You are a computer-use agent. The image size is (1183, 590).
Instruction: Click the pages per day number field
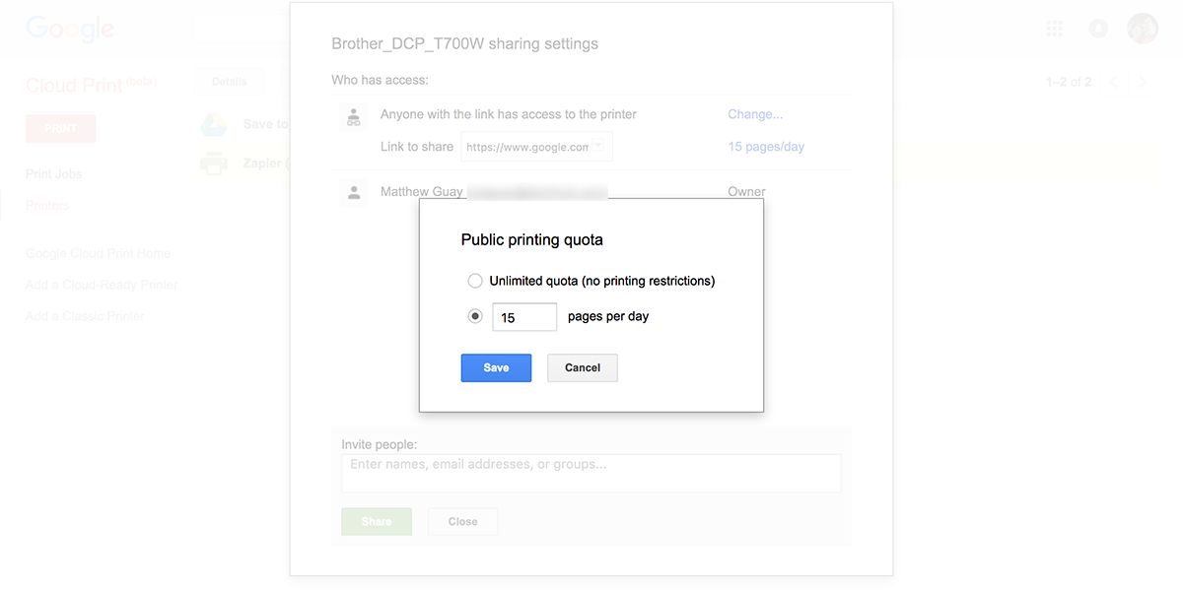[x=524, y=317]
